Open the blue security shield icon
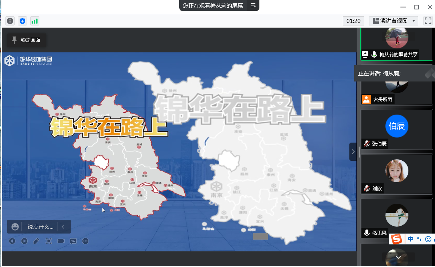435x267 pixels. coord(22,21)
